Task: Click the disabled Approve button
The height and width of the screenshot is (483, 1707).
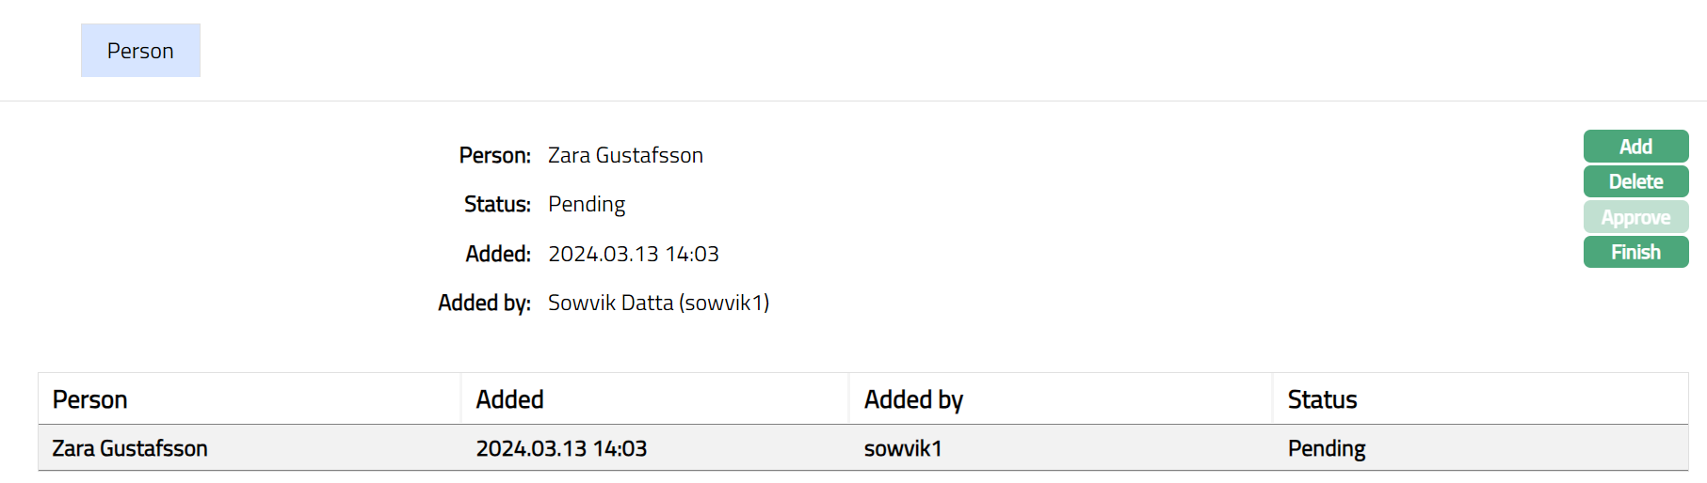Action: pos(1635,217)
